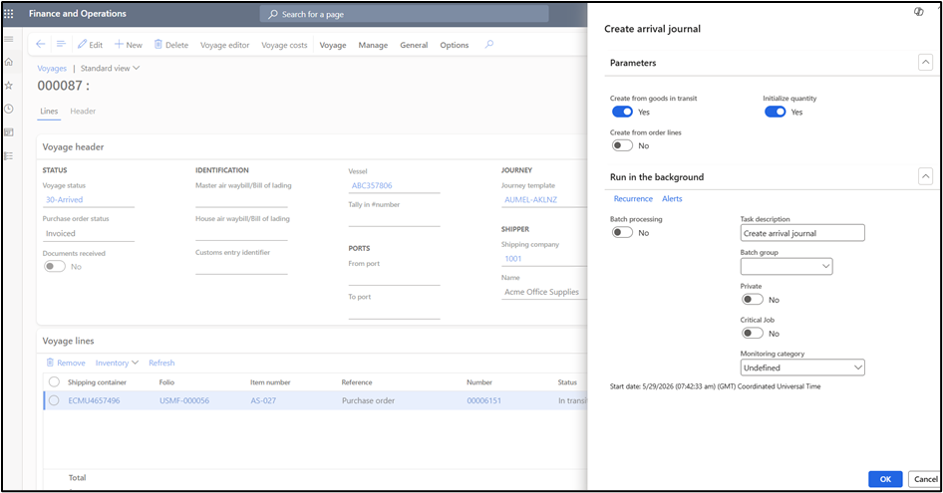Click the hamburger navigation pane icon
Viewport: 943px width, 493px height.
coord(9,39)
